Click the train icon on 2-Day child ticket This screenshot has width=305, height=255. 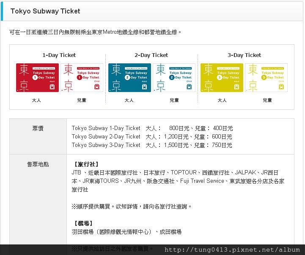coord(189,87)
